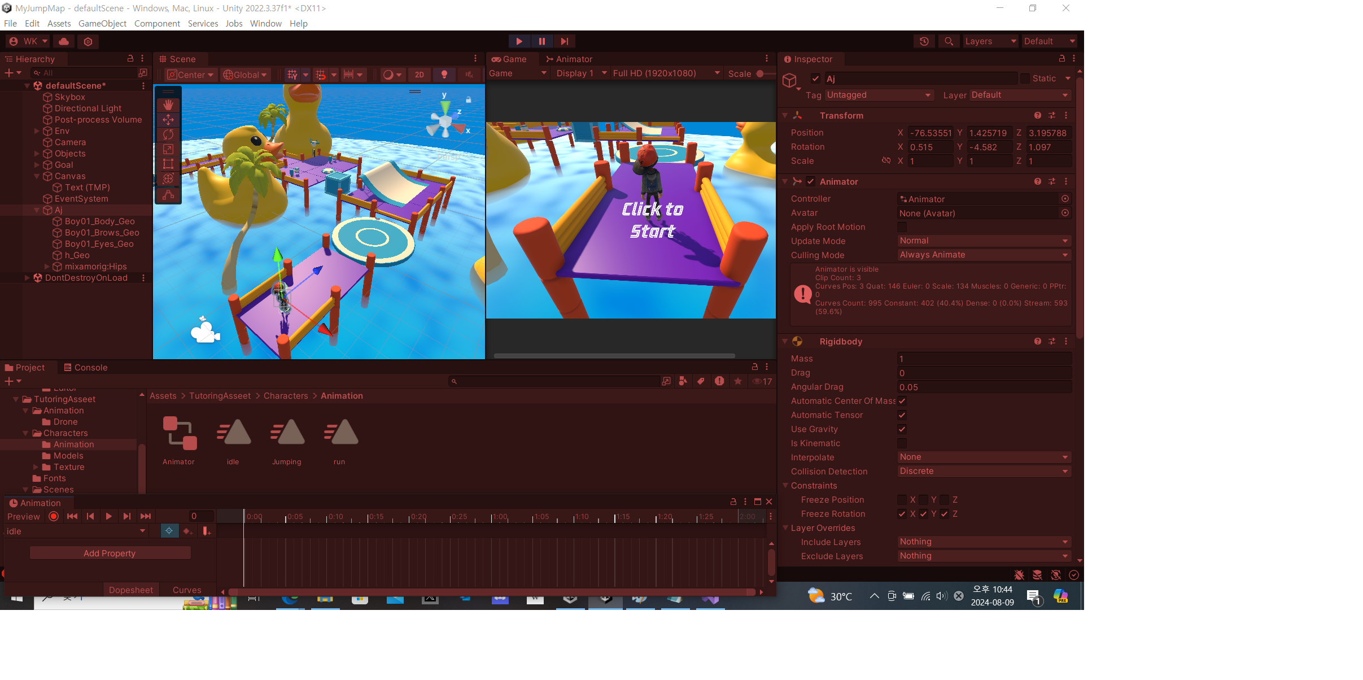This screenshot has width=1363, height=680.
Task: Select the Hand view tool
Action: [168, 105]
